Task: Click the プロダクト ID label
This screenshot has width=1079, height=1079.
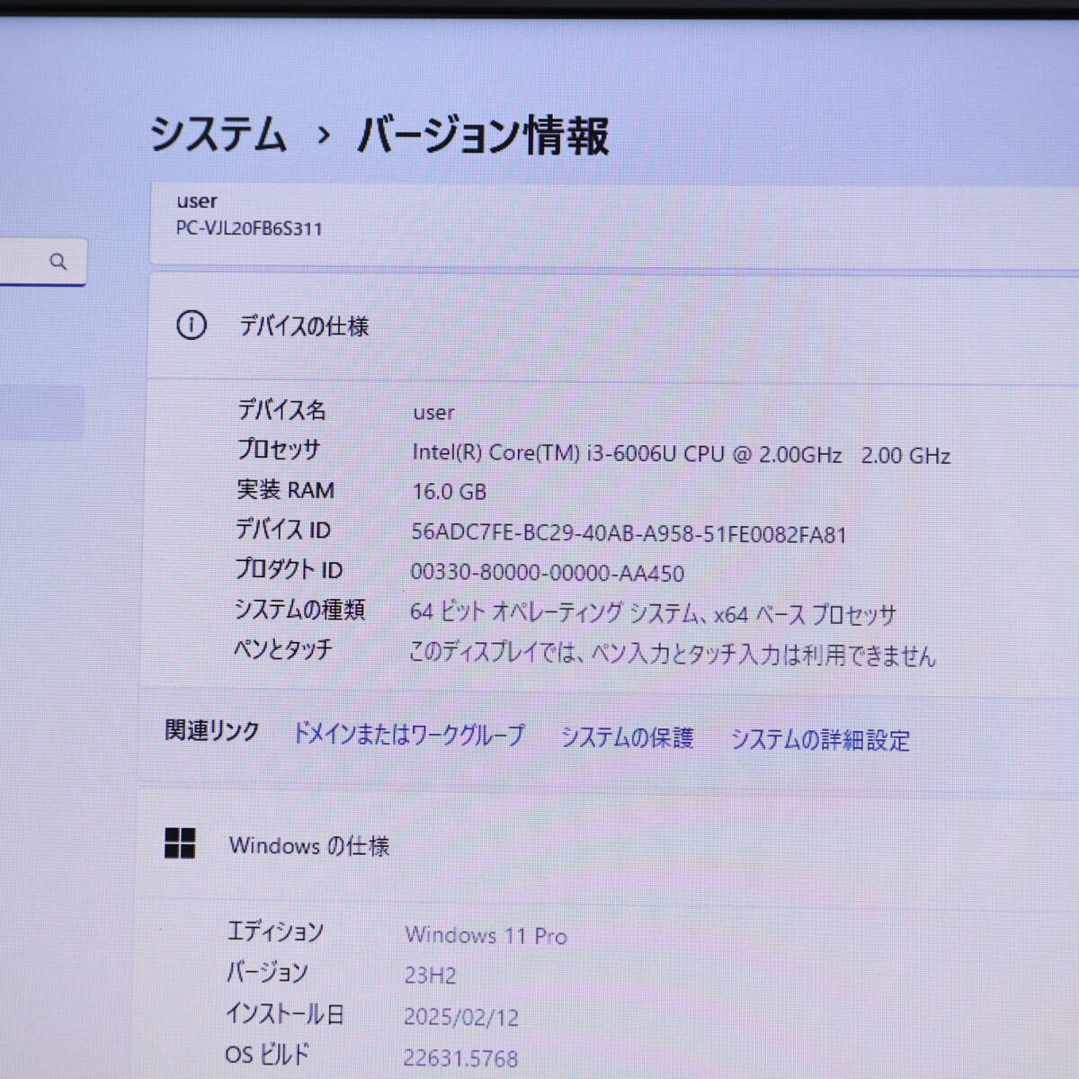Action: click(288, 569)
